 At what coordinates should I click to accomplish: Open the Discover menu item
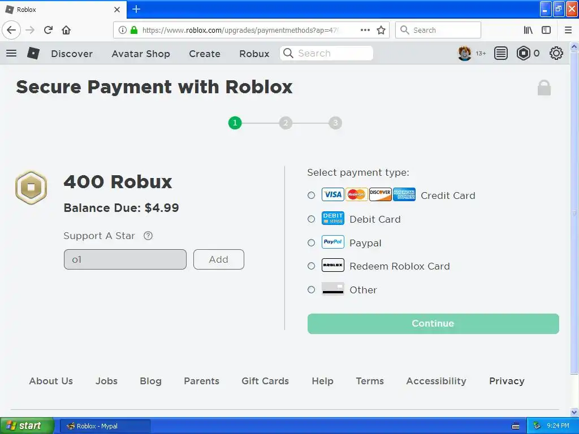tap(72, 54)
